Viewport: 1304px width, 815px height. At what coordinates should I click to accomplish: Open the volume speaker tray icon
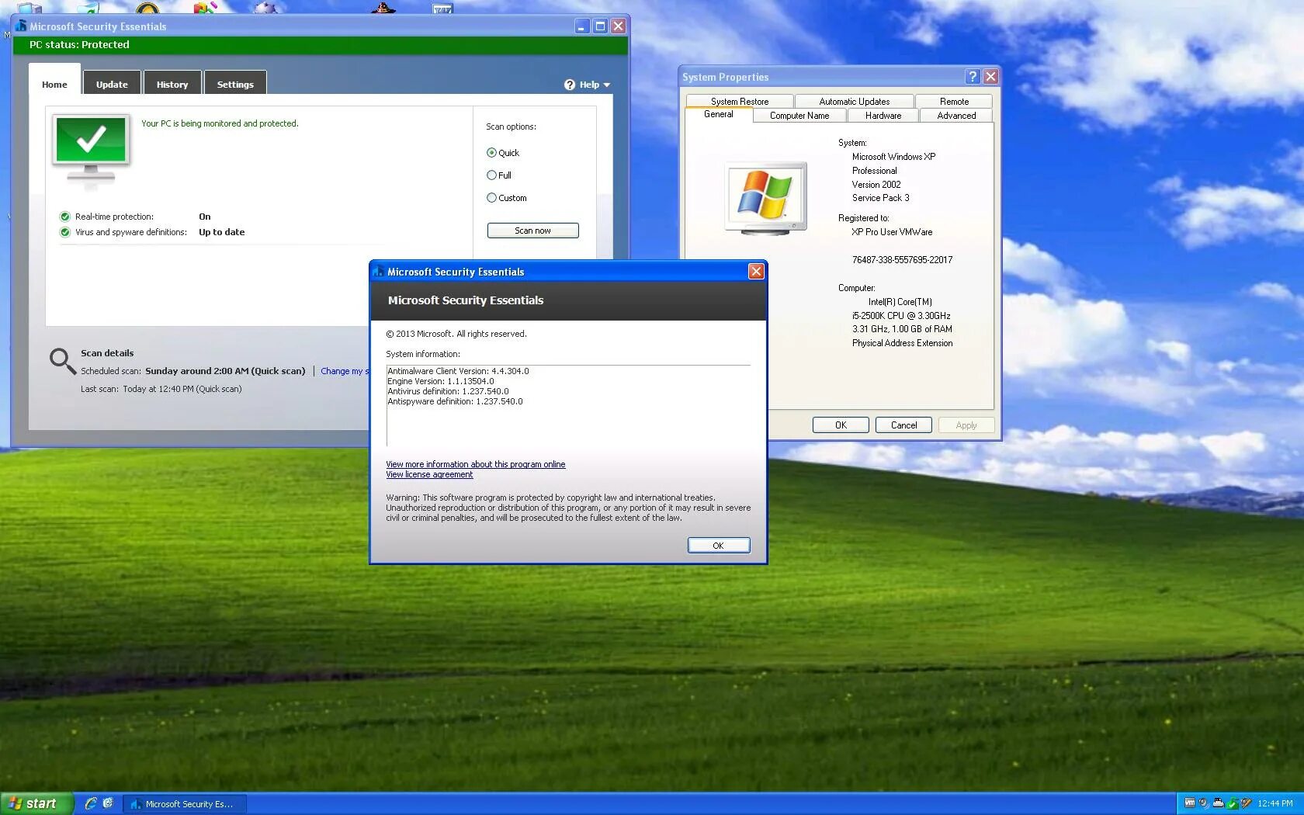coord(1204,803)
